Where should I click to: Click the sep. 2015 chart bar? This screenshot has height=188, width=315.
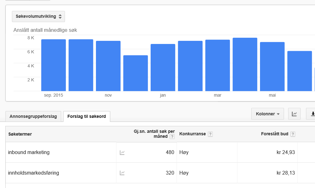pos(53,65)
